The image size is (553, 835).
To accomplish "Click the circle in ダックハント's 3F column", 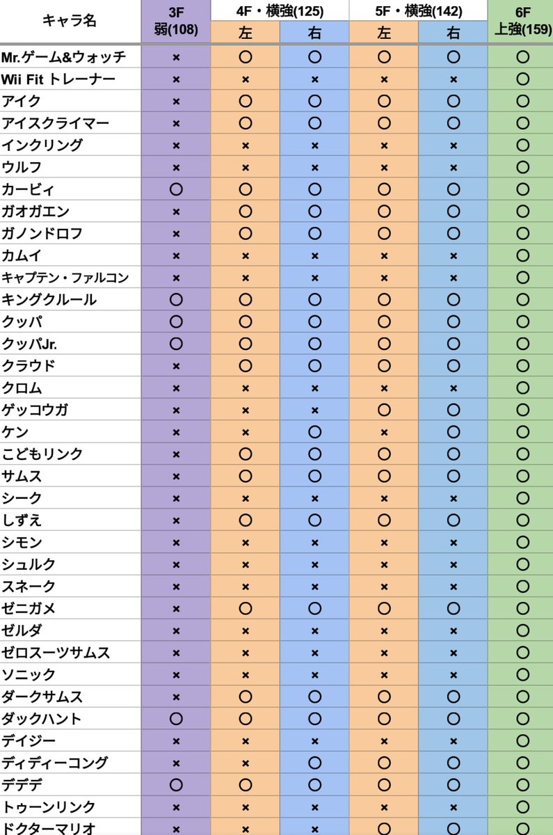I will [x=176, y=719].
